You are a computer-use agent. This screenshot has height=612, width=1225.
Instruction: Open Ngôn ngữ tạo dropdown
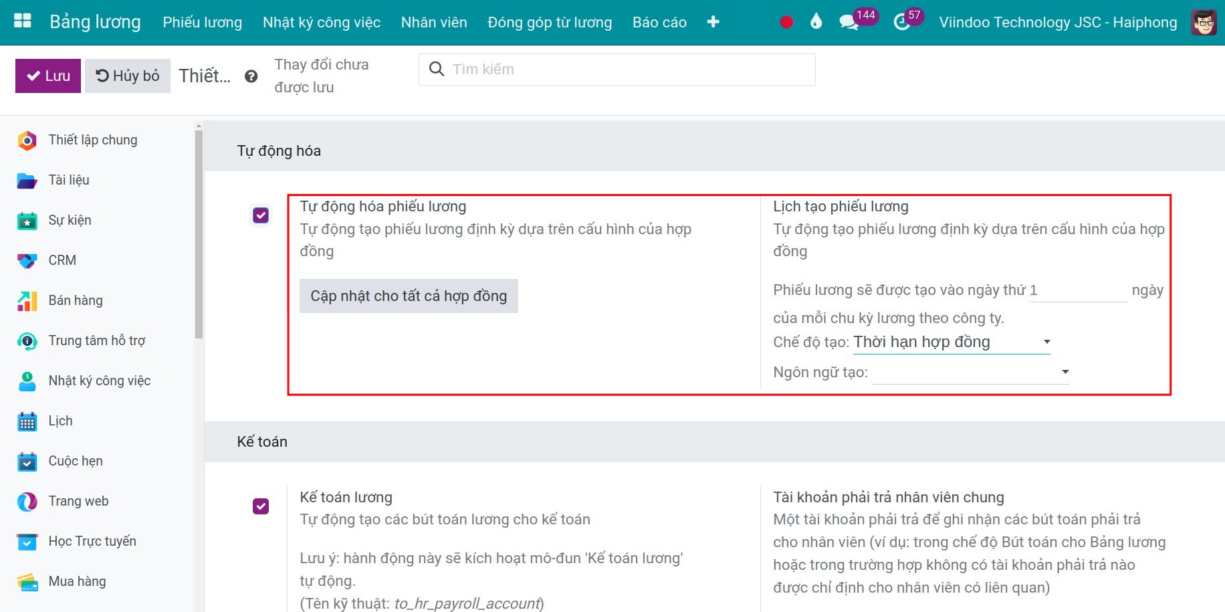pyautogui.click(x=971, y=372)
